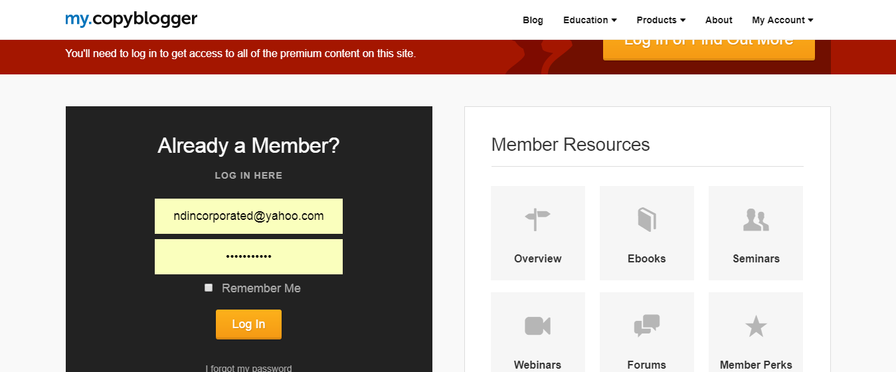This screenshot has width=896, height=372.
Task: Expand the My Account dropdown
Action: tap(782, 20)
